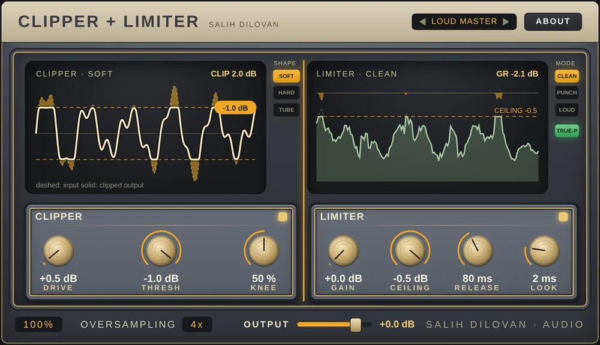This screenshot has width=600, height=345.
Task: Select the LOUD limiter mode
Action: (567, 110)
